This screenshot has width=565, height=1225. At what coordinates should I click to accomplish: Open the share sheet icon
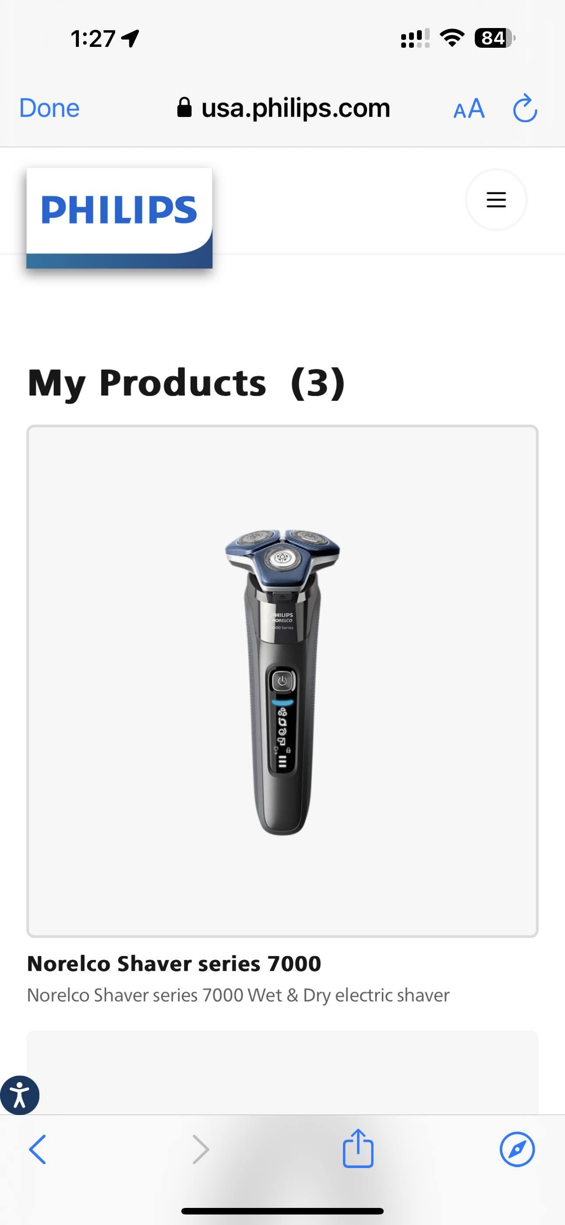coord(358,1148)
